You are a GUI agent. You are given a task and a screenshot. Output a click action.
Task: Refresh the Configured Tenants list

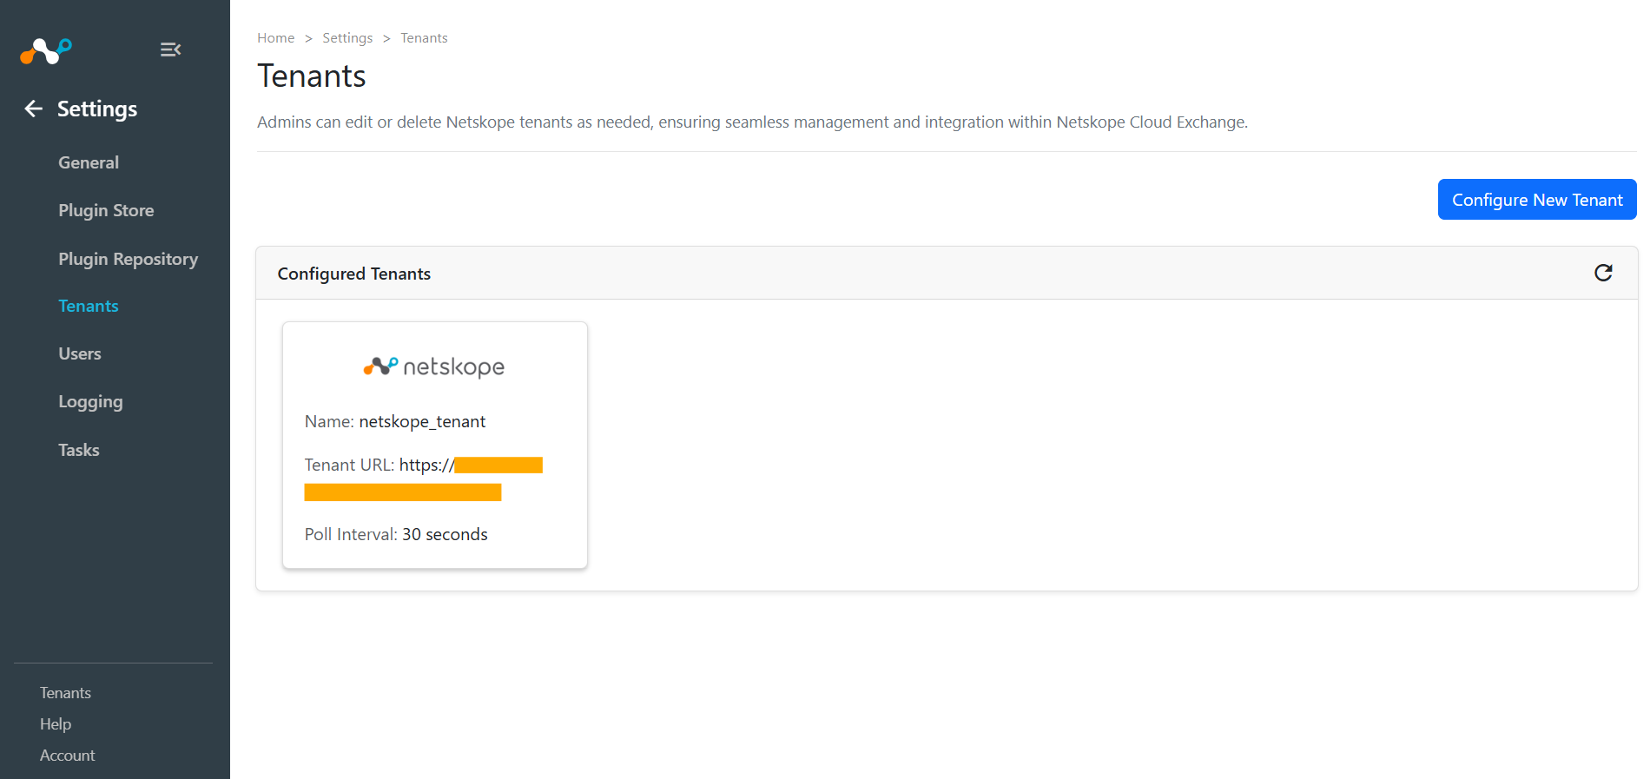pos(1603,273)
